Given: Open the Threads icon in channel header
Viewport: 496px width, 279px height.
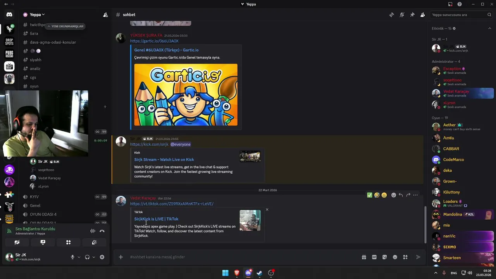Looking at the screenshot, I should [392, 15].
